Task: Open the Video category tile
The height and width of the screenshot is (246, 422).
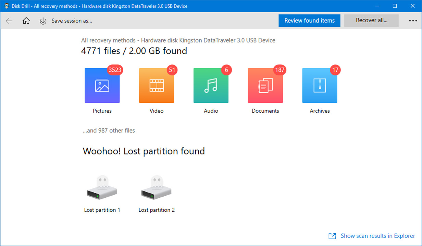Action: pos(157,85)
